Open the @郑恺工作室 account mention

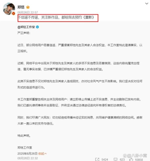point(26,27)
